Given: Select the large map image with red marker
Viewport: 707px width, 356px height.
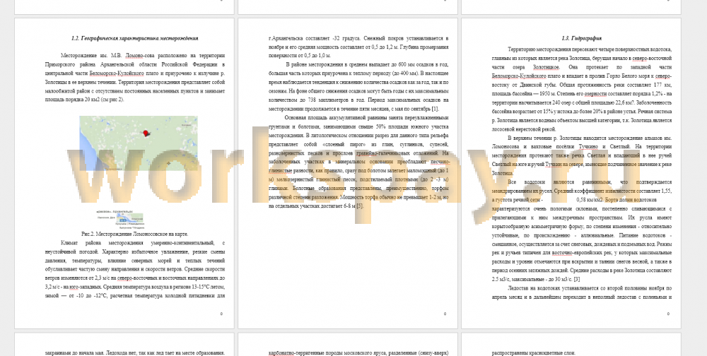Looking at the screenshot, I should tap(139, 143).
